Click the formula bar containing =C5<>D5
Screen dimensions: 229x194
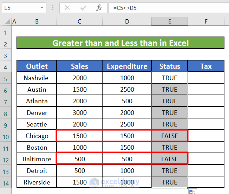click(x=169, y=8)
